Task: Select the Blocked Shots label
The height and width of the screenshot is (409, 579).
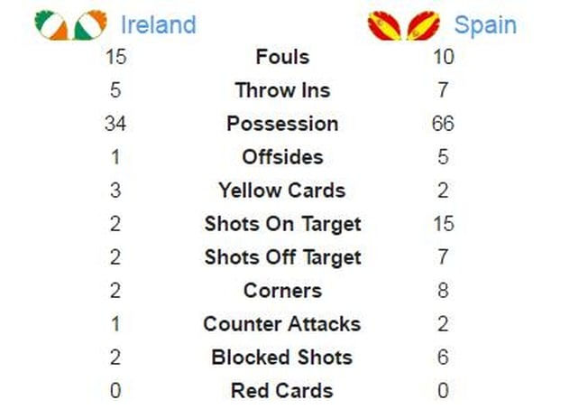Action: (282, 358)
